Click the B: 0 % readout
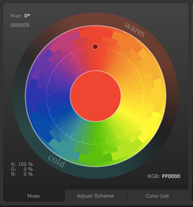This screenshot has height=207, width=193. [22, 174]
